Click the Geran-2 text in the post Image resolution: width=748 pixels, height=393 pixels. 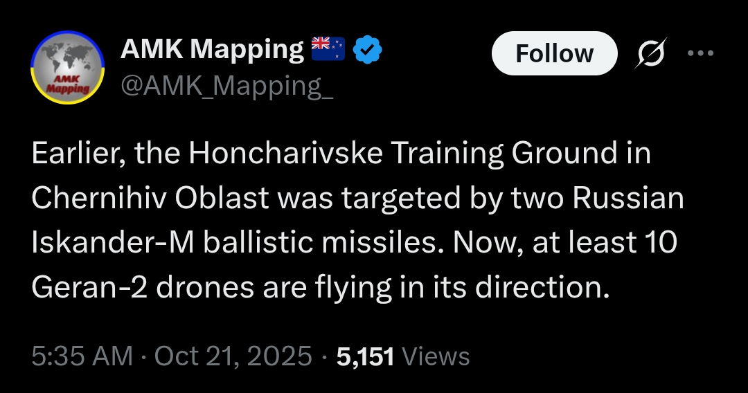click(x=89, y=287)
